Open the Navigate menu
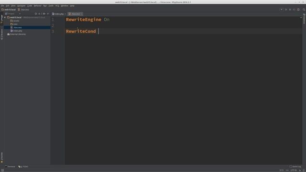The image size is (306, 172). pos(21,6)
